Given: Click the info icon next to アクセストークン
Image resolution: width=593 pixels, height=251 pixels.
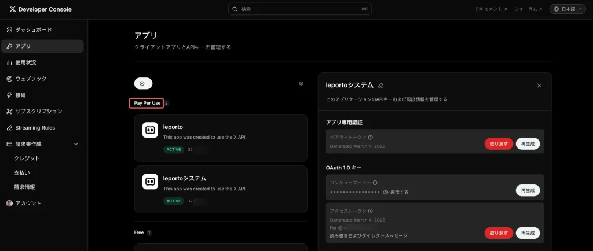Looking at the screenshot, I should pyautogui.click(x=370, y=211).
